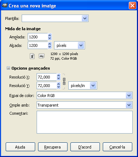The image size is (138, 157).
Task: Open the Omple amb Transparent dropdown
Action: point(85,105)
